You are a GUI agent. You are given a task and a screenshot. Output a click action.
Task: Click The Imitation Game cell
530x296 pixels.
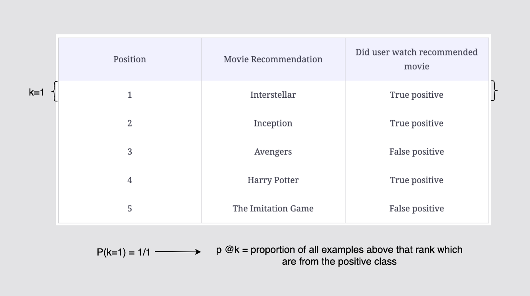tap(273, 209)
